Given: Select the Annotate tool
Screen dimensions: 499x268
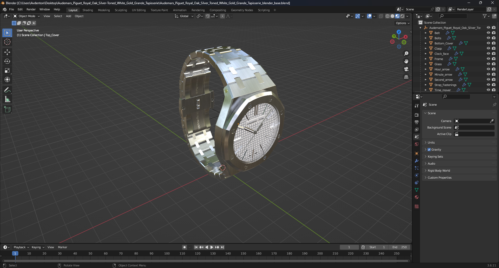Looking at the screenshot, I should pos(7,90).
